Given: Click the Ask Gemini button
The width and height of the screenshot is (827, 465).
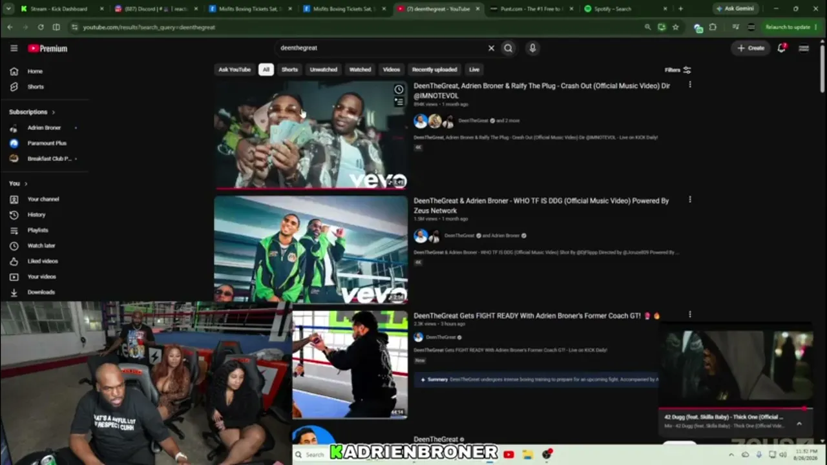Looking at the screenshot, I should 735,9.
